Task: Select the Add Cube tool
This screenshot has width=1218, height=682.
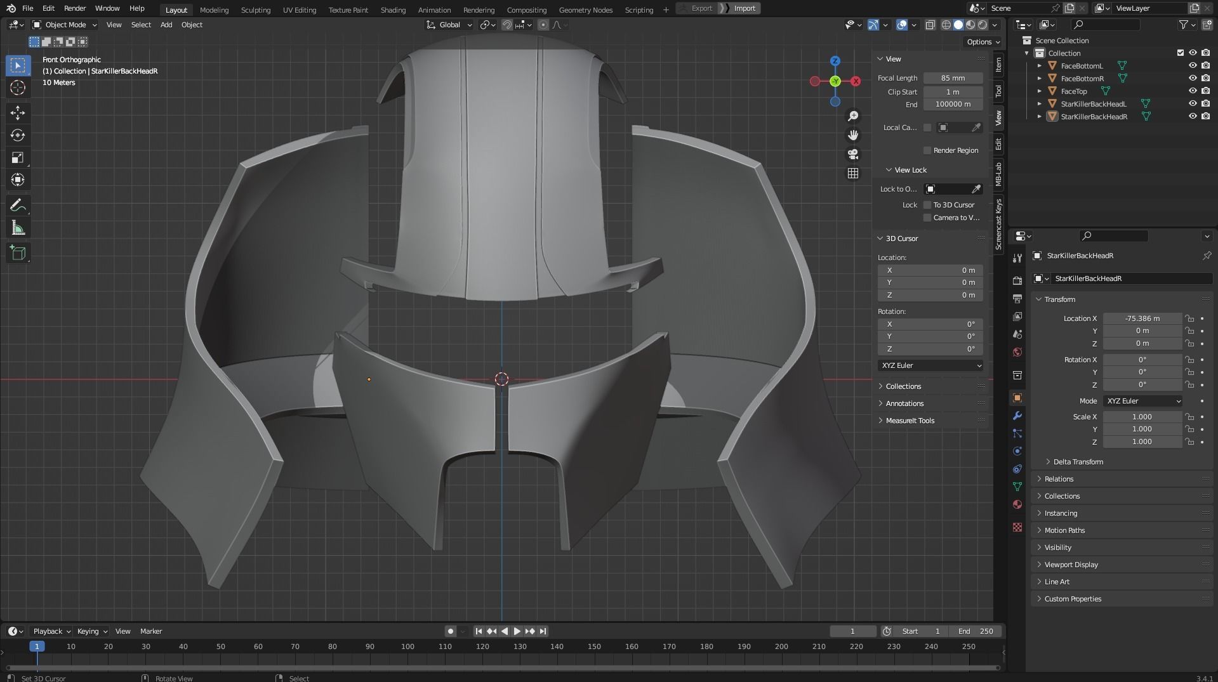Action: click(x=18, y=253)
